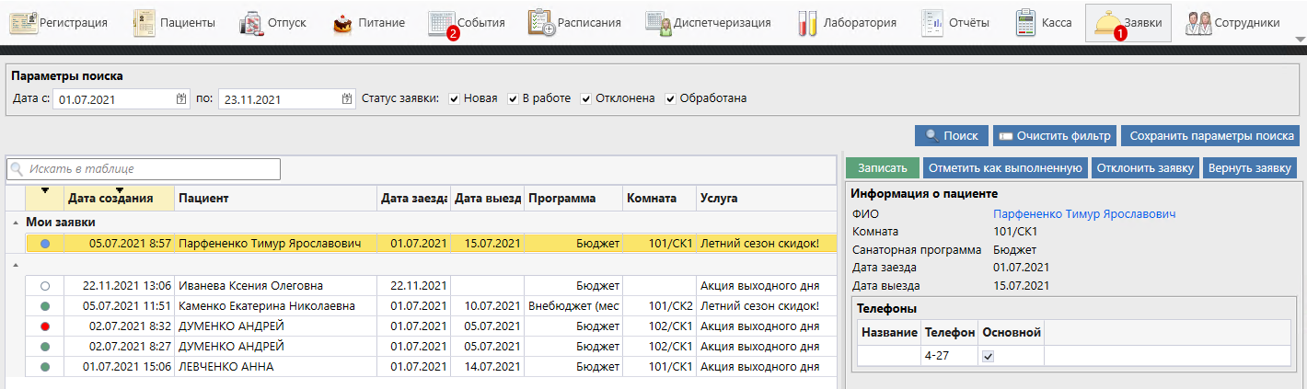Open the Касса calculator icon
Viewport: 1307px width, 389px height.
1026,23
